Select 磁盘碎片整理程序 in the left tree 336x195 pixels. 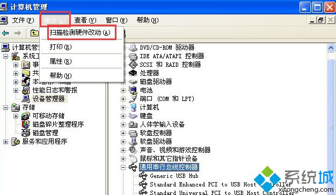click(58, 124)
